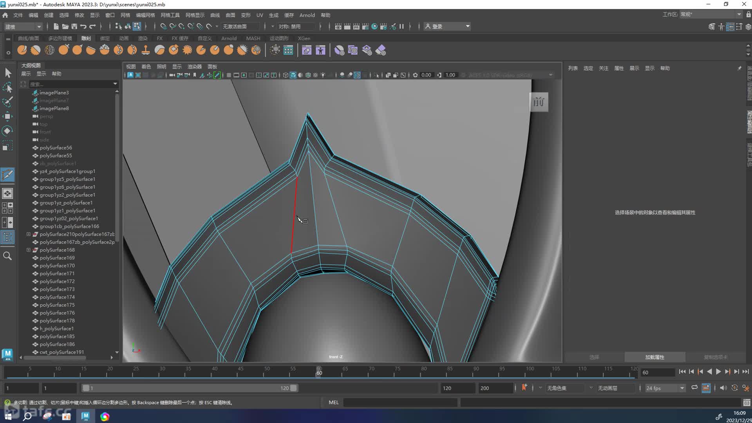Select polySurface172 in outliner
The height and width of the screenshot is (423, 752).
point(57,281)
